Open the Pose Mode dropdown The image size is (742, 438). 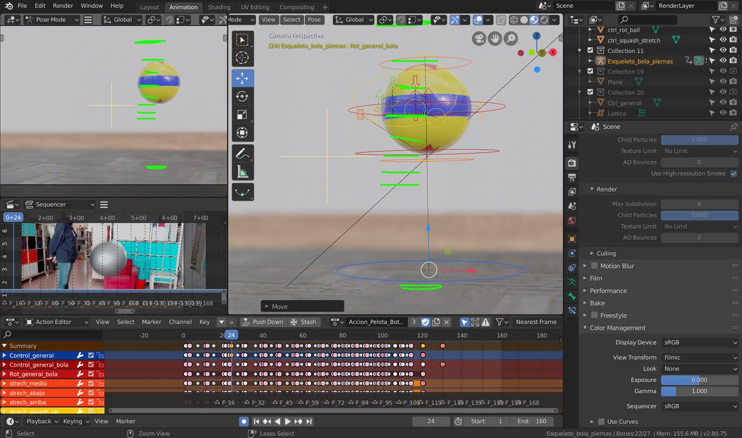click(52, 20)
